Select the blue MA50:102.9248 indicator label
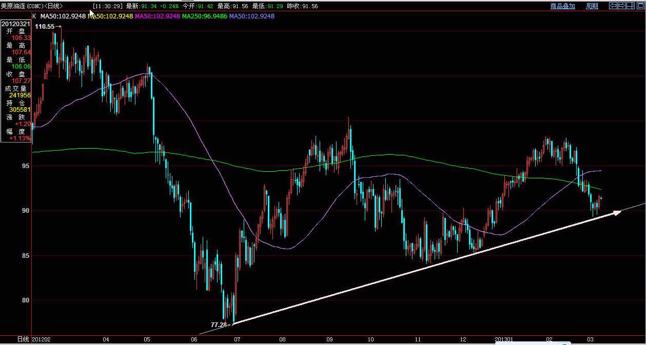 point(252,16)
